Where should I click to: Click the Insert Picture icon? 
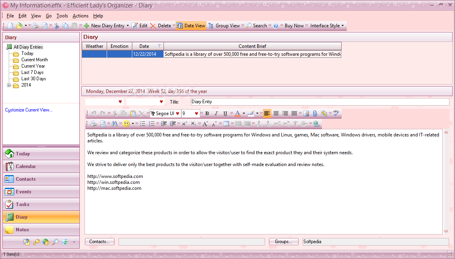(x=306, y=113)
